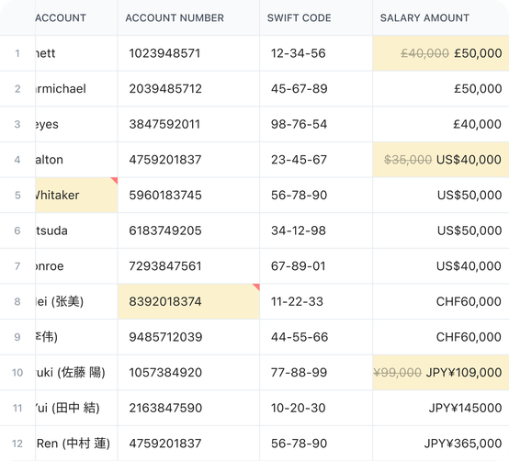Select swift code 77-88-99
The width and height of the screenshot is (509, 461).
click(x=316, y=373)
